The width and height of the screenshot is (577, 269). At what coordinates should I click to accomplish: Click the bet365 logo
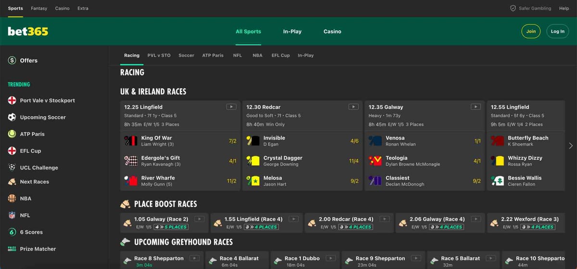28,31
